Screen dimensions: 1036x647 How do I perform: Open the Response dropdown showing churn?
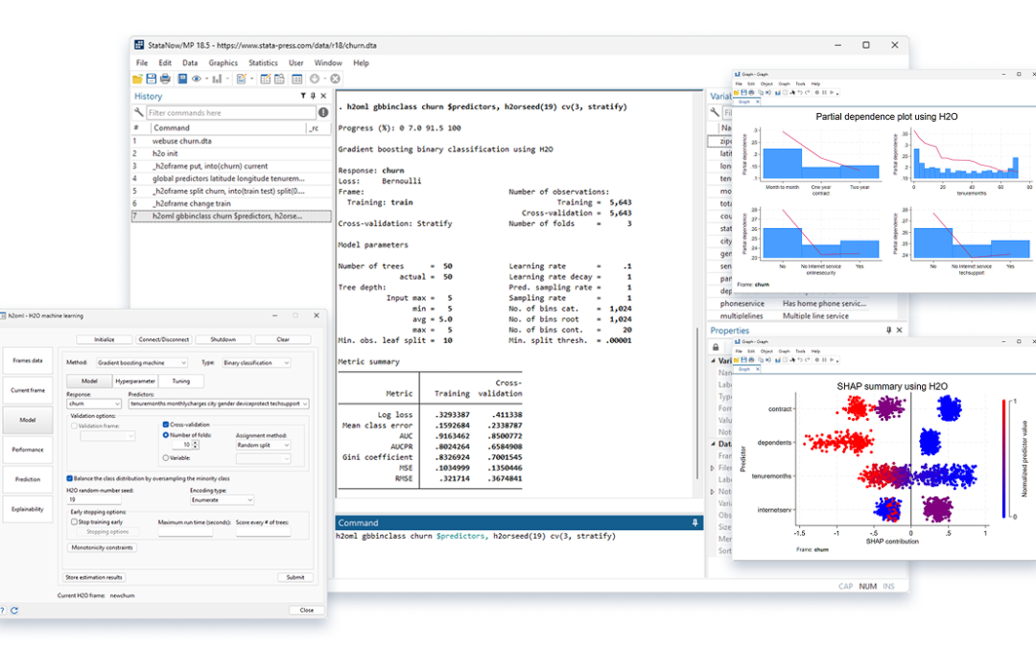(94, 404)
